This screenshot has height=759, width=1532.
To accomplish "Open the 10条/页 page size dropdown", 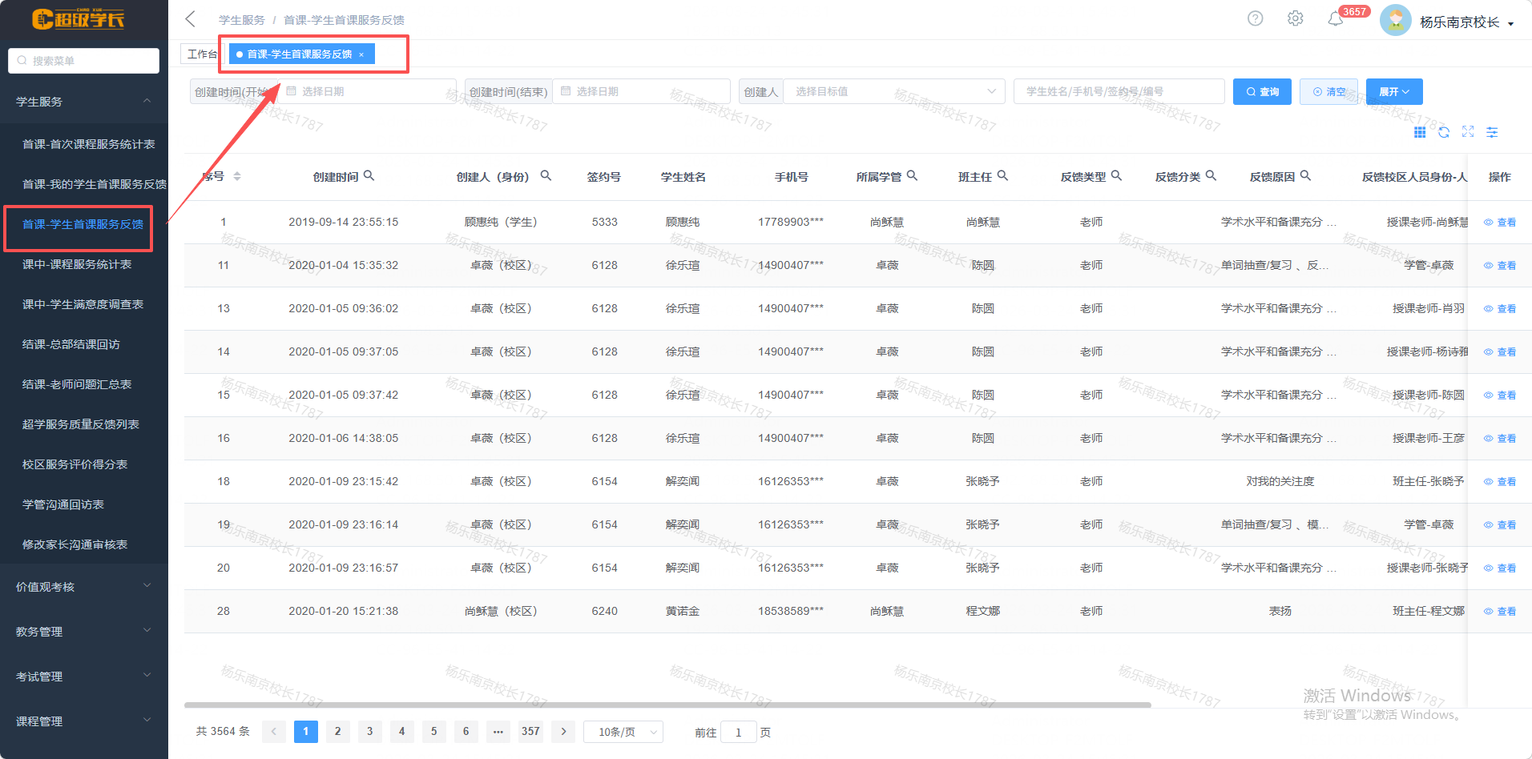I will (623, 732).
